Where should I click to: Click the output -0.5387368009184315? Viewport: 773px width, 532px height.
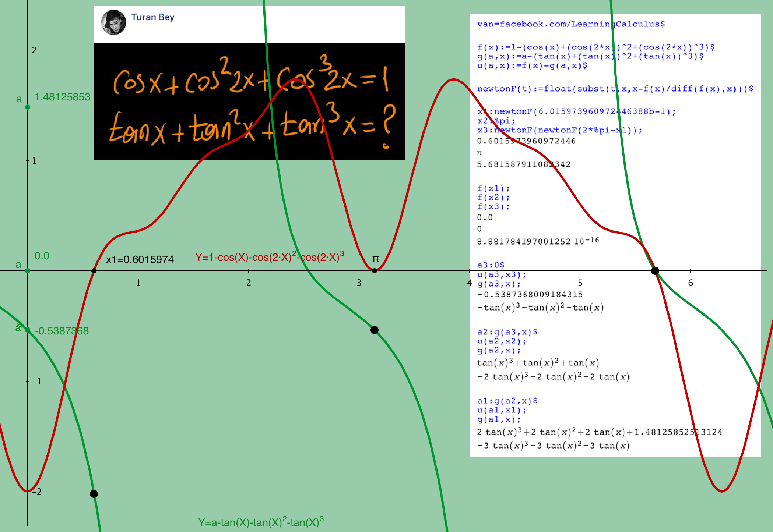pos(530,294)
